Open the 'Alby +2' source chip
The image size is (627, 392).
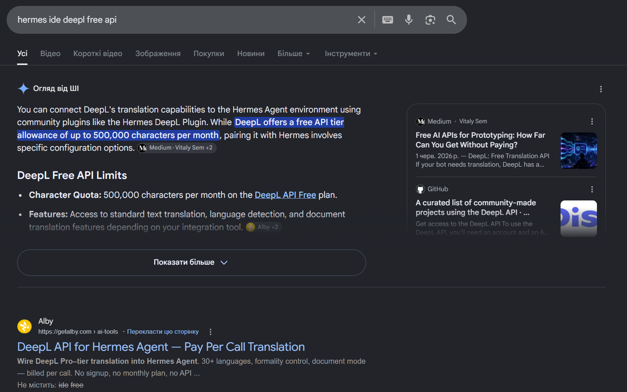tap(264, 227)
